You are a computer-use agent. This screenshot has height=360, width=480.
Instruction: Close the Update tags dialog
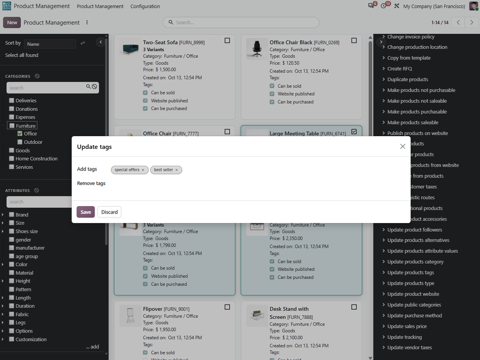point(403,146)
